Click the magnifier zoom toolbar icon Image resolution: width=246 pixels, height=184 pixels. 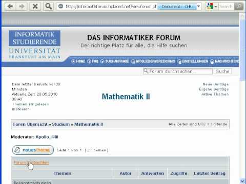tap(49, 7)
